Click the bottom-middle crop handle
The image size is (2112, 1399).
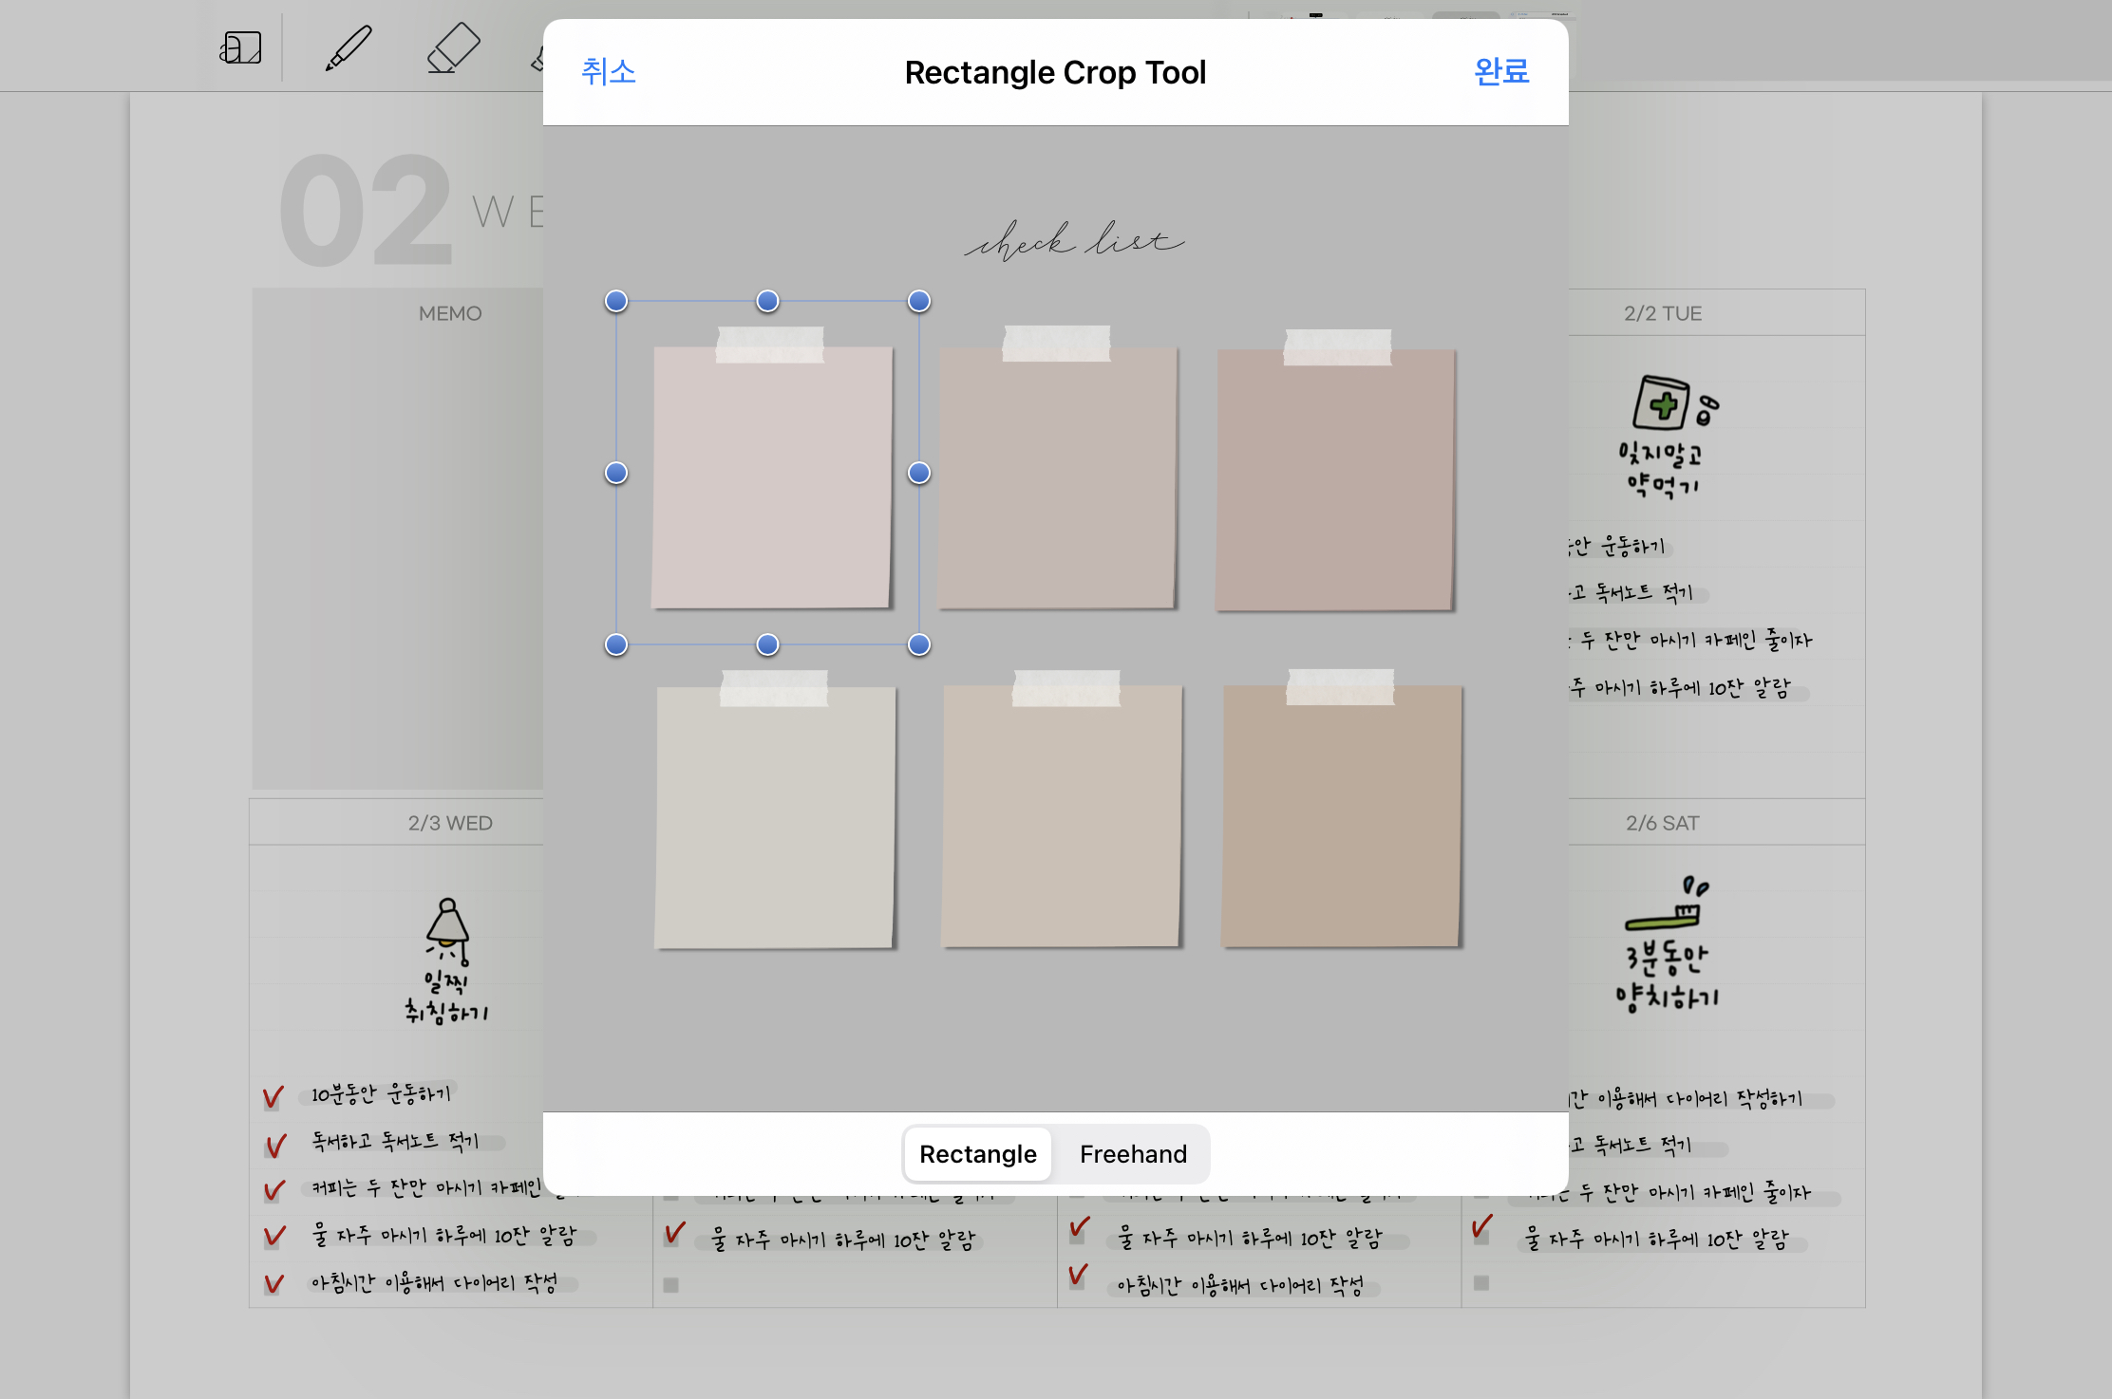(767, 644)
